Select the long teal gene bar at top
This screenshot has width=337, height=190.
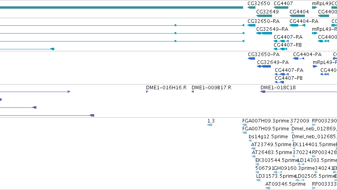tap(122, 8)
